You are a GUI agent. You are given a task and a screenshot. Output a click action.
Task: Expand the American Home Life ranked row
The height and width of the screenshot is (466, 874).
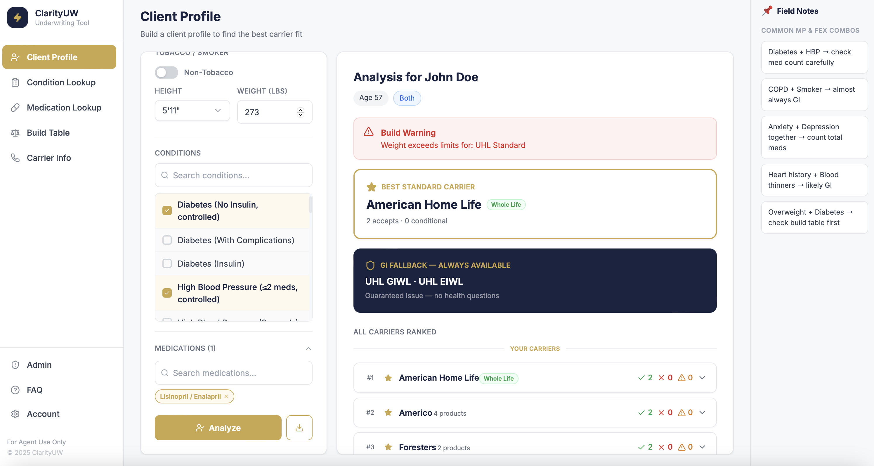(702, 378)
